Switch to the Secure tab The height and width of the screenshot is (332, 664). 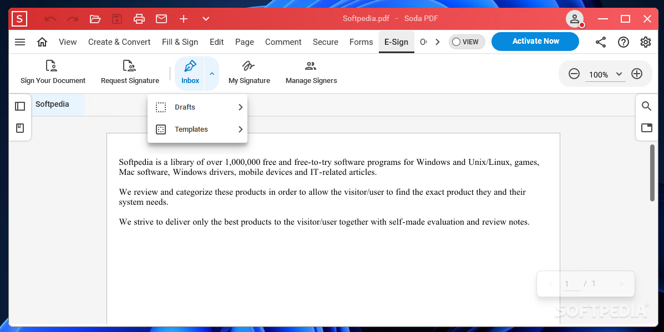325,42
